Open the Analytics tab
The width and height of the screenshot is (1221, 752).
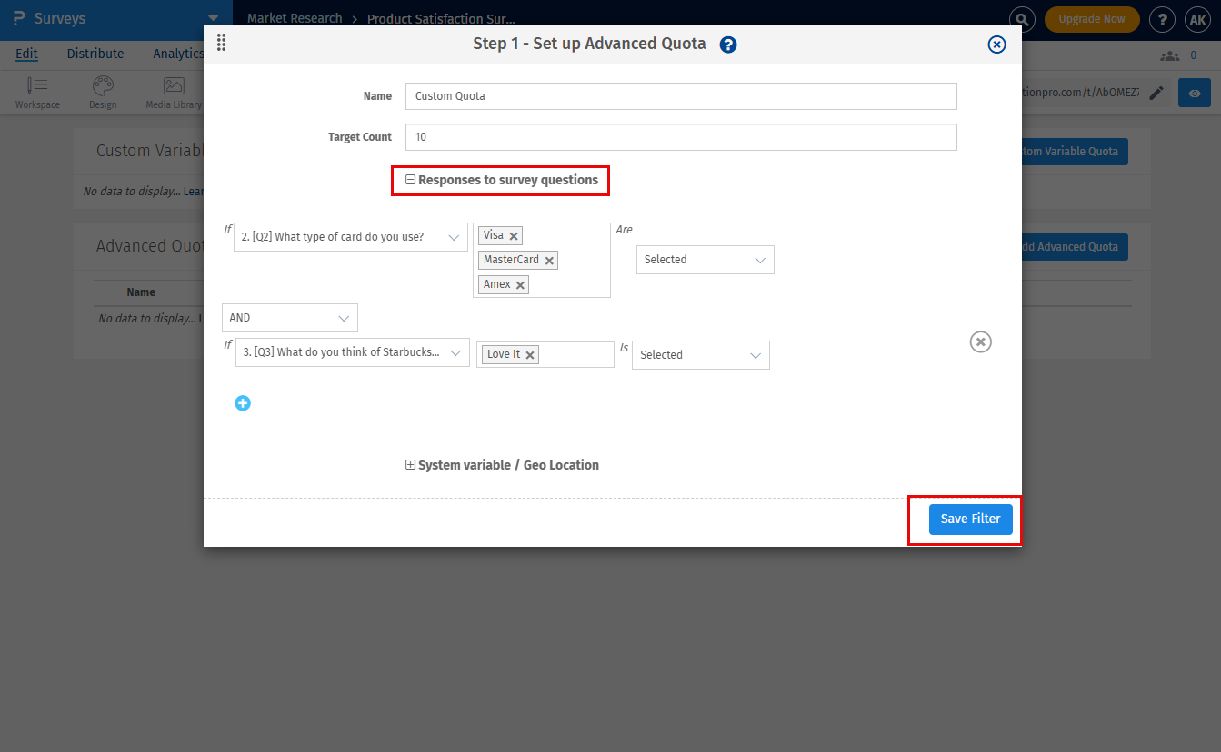tap(177, 54)
